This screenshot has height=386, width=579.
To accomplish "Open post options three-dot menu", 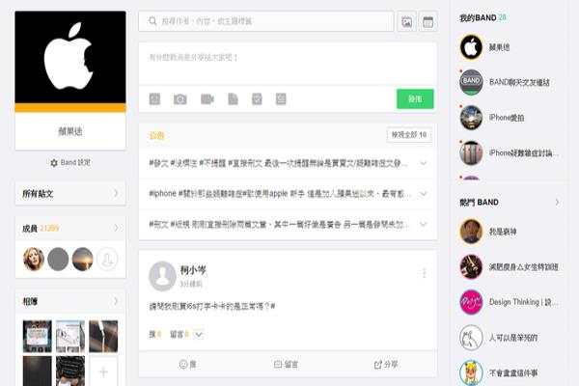I will 424,273.
